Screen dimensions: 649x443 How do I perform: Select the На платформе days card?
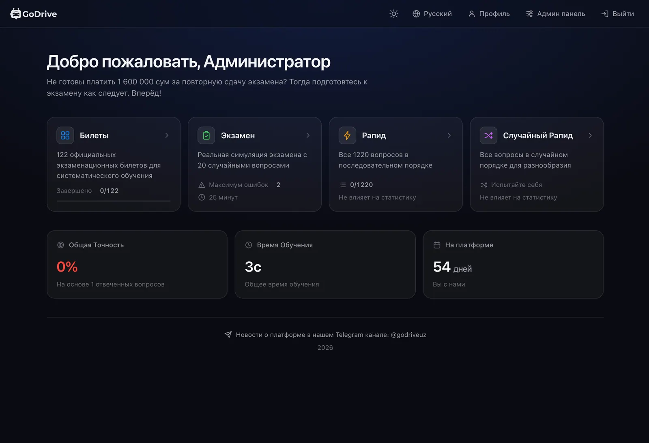click(513, 264)
